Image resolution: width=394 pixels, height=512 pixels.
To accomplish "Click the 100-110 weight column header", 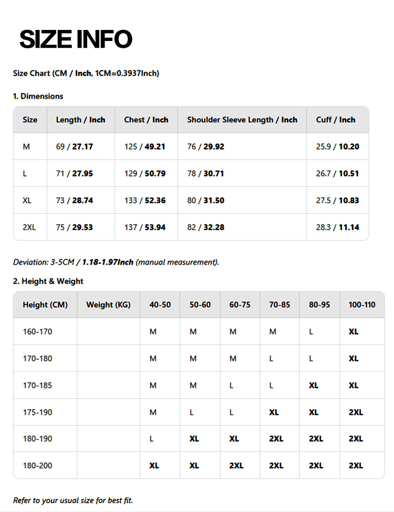I will [x=362, y=305].
